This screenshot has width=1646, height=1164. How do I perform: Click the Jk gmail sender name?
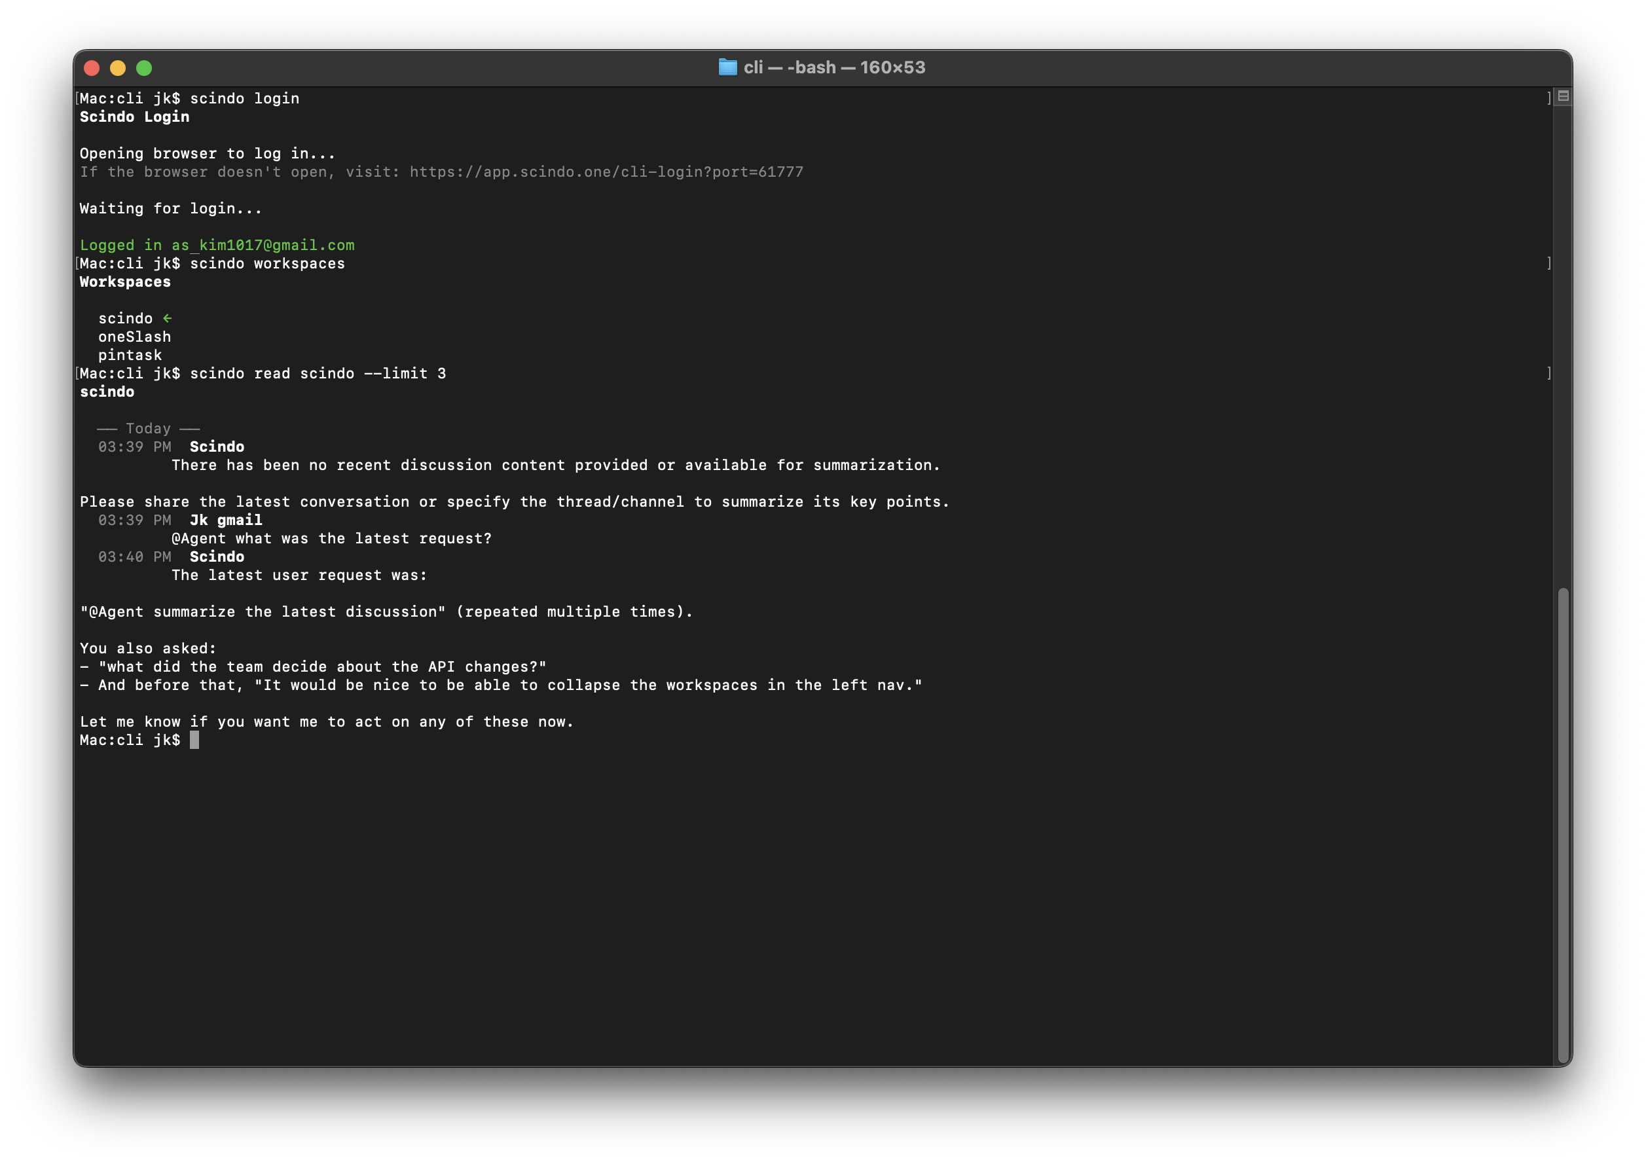(x=226, y=520)
